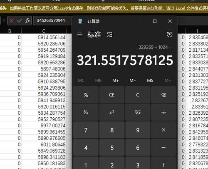Screen dimensions: 208x169
Task: Select Excel column C header
Action: coord(44,31)
